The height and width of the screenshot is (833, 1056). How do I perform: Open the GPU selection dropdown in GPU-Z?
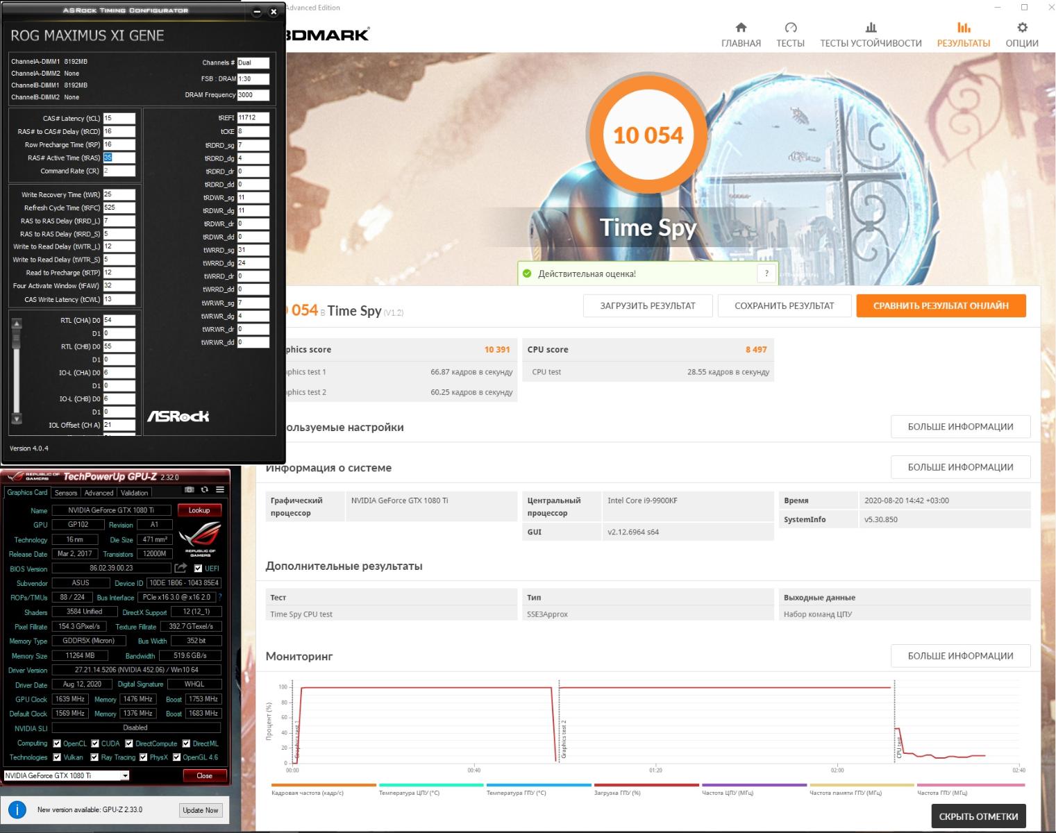[125, 775]
